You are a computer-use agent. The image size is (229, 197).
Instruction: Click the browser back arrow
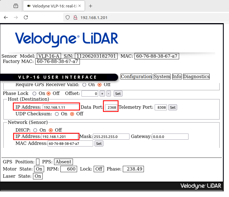(6, 17)
